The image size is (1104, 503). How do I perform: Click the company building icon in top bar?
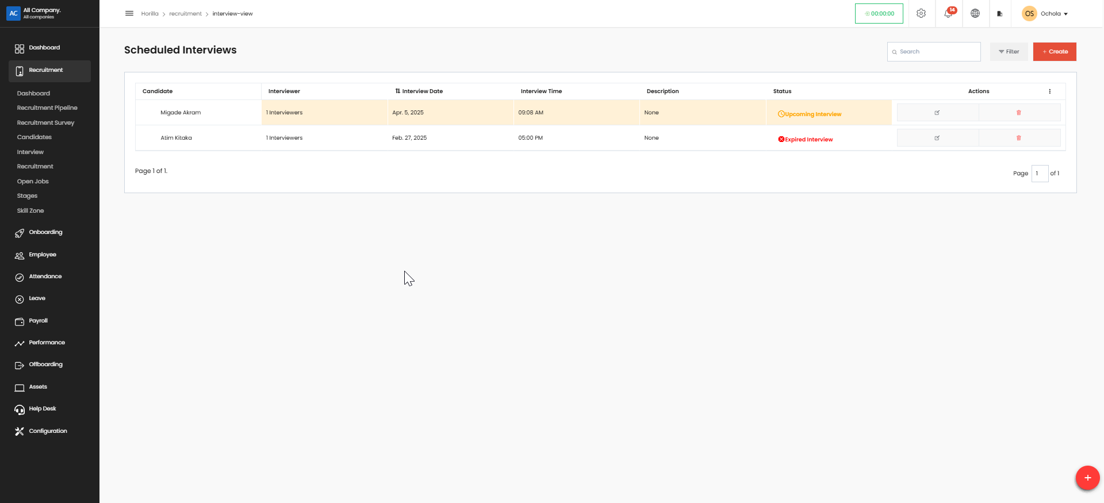(x=1000, y=14)
